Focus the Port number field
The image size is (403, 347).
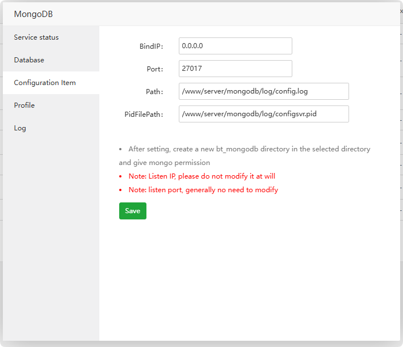click(x=235, y=69)
